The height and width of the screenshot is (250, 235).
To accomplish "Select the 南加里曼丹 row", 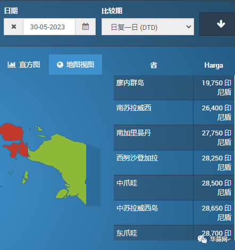I will point(174,138).
